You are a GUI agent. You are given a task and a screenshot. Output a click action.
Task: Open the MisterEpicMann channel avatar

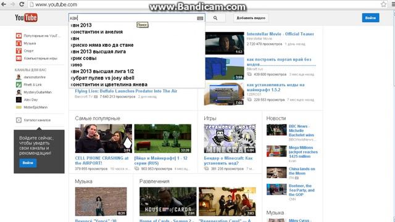click(x=19, y=107)
